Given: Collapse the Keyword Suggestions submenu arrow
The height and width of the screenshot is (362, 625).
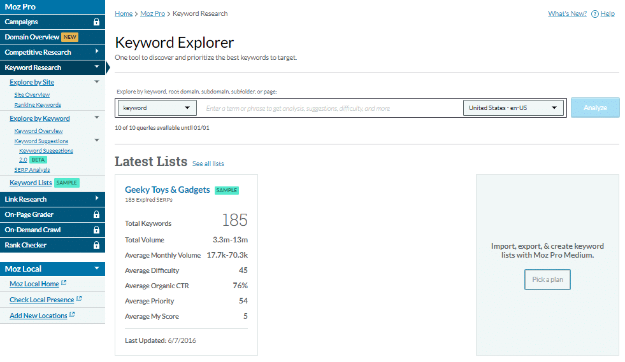Looking at the screenshot, I should (x=96, y=140).
